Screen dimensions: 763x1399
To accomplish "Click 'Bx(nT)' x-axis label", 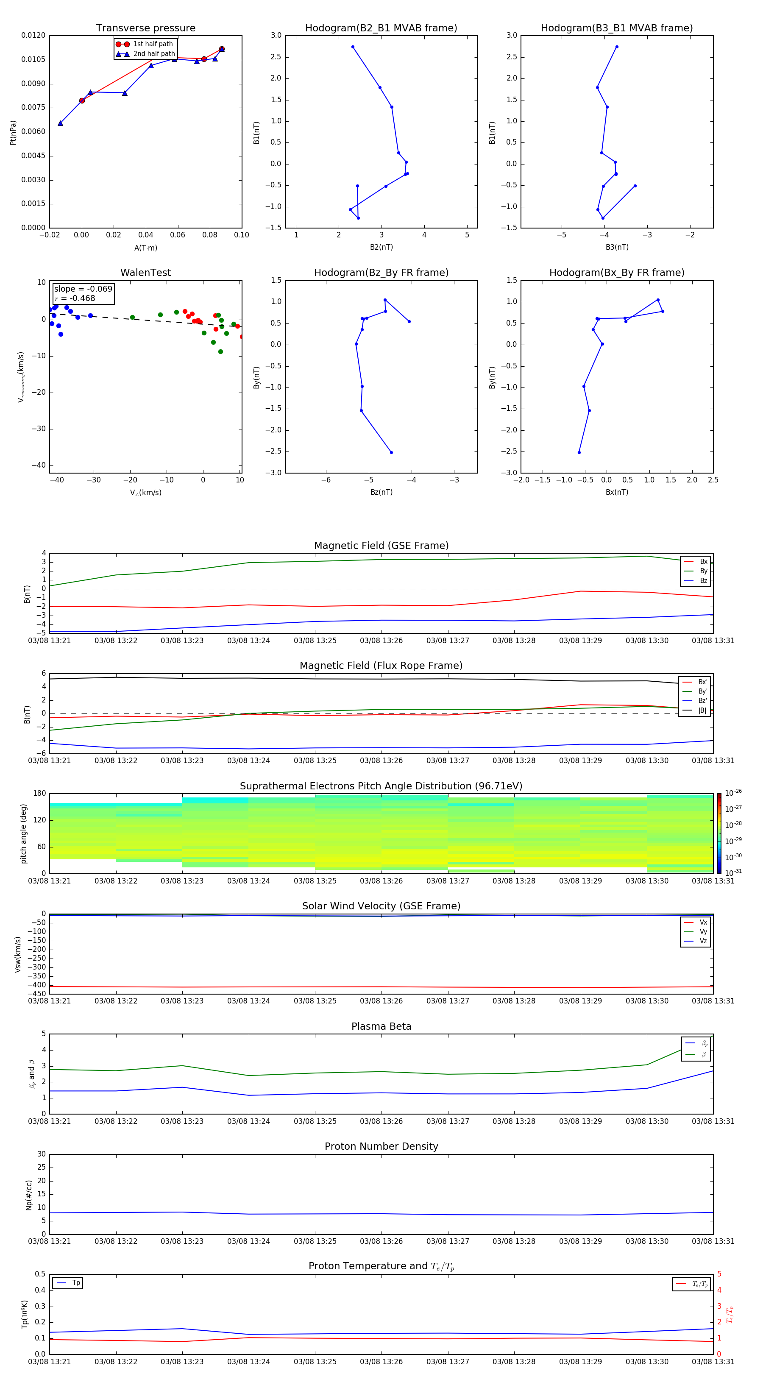I will click(617, 493).
